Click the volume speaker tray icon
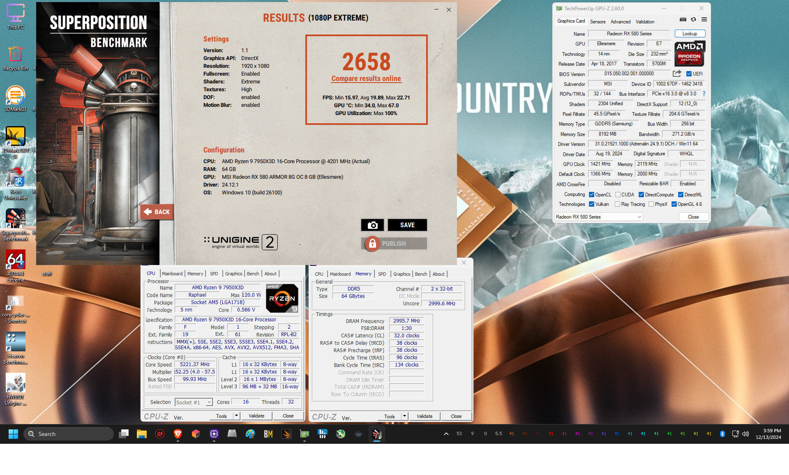The image size is (789, 475). 745,434
